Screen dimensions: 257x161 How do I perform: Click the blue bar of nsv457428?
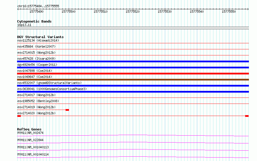pyautogui.click(x=133, y=61)
